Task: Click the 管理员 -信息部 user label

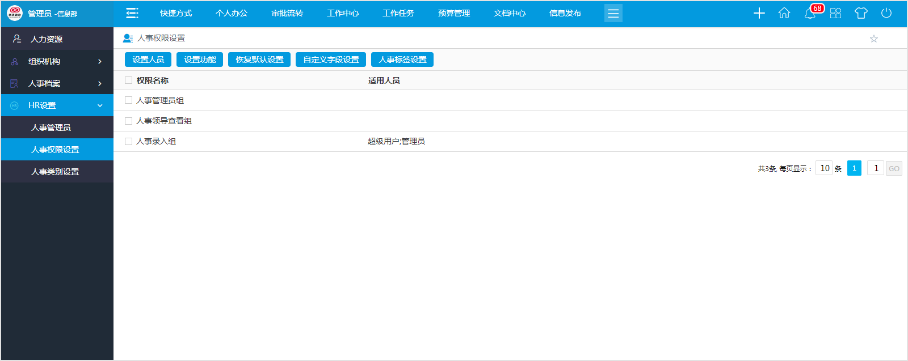Action: 53,14
